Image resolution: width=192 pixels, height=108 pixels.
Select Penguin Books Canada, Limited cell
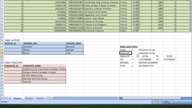pyautogui.click(x=44, y=72)
